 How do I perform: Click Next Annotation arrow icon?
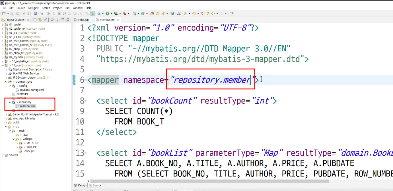(x=185, y=13)
